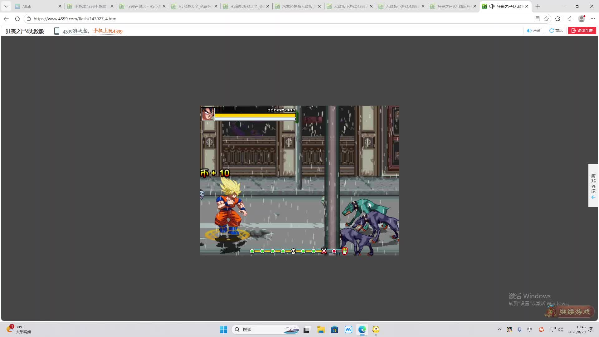The width and height of the screenshot is (599, 337).
Task: Click the yellow health bar
Action: point(255,115)
